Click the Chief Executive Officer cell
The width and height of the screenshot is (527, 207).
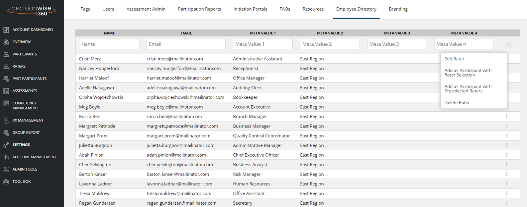pos(256,155)
